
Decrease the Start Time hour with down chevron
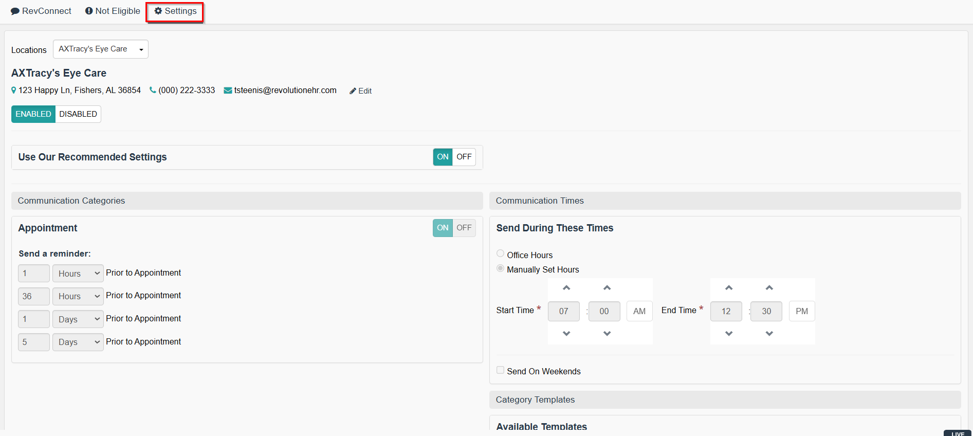(x=566, y=334)
